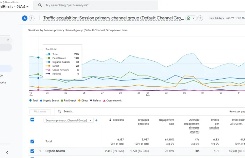Image resolution: width=245 pixels, height=158 pixels.
Task: Add a comparison with the plus icon beside 'A'
Action: point(32,18)
